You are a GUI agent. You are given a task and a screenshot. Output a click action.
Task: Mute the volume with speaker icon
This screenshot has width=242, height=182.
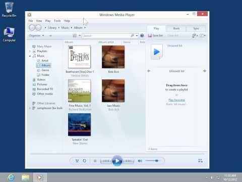click(x=140, y=161)
